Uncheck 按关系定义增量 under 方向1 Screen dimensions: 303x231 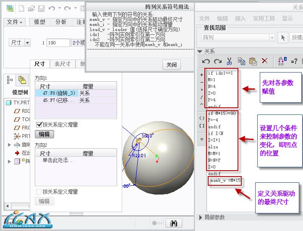(x=39, y=125)
